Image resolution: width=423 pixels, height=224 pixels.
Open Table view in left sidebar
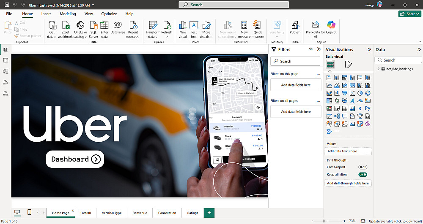pos(5,60)
